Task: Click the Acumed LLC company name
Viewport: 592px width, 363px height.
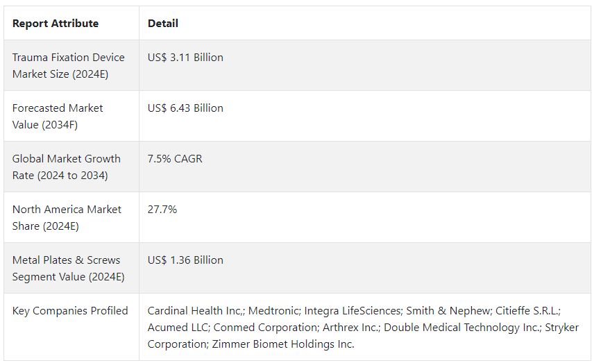Action: pos(178,327)
